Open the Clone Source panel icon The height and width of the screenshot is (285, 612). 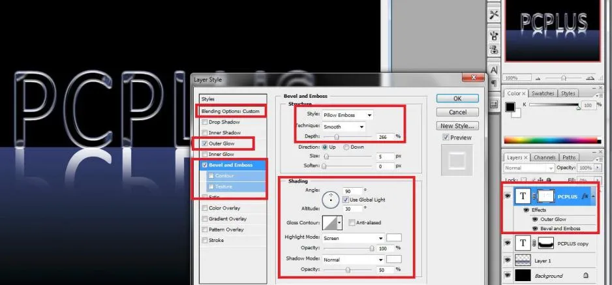point(494,50)
